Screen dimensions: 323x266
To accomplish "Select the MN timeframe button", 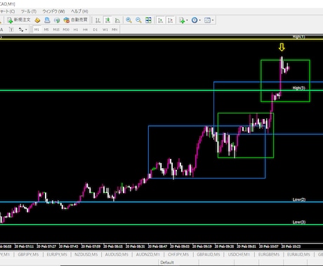I will pos(114,29).
